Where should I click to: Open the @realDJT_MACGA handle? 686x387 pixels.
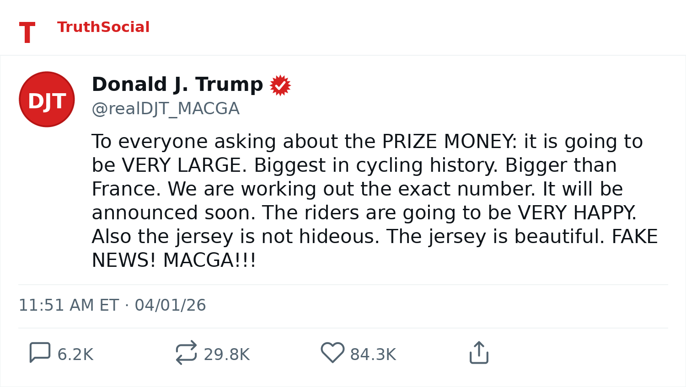166,109
